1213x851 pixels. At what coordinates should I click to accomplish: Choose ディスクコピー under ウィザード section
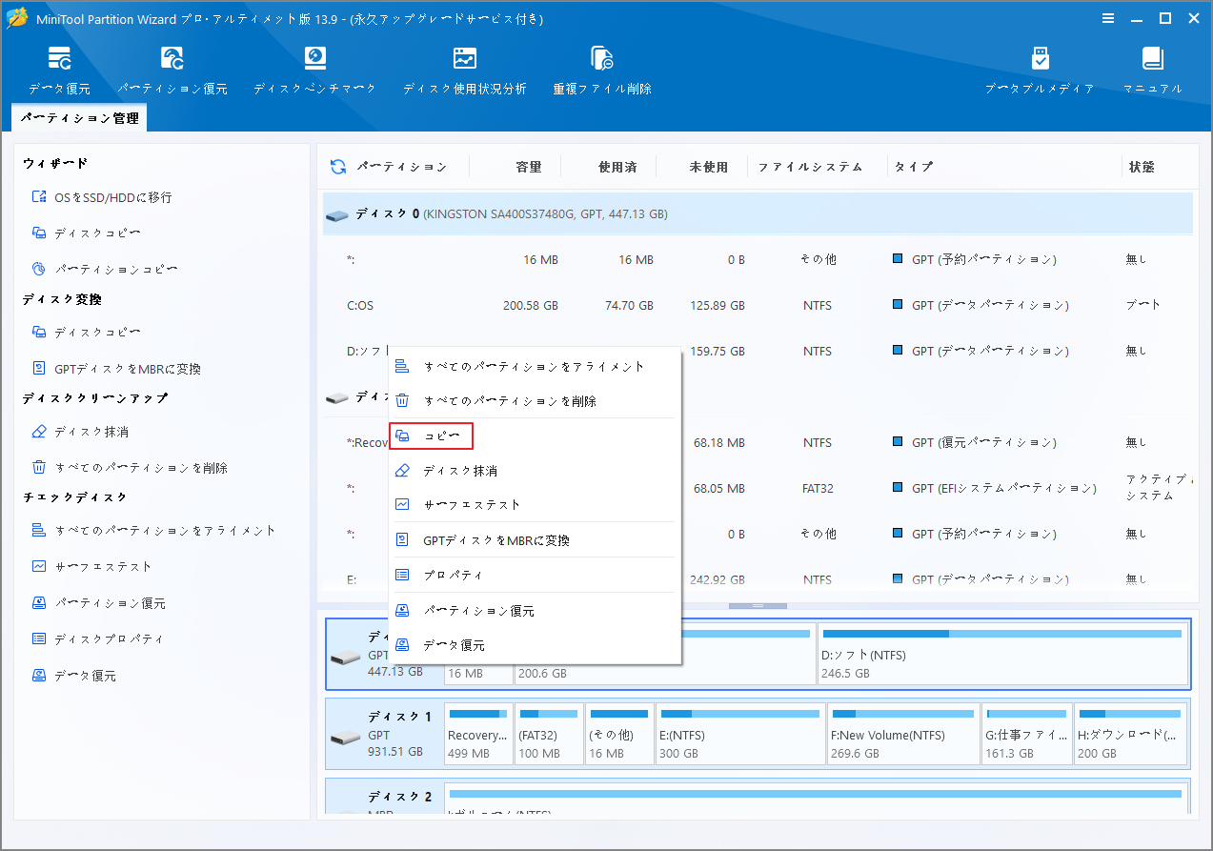(x=86, y=233)
